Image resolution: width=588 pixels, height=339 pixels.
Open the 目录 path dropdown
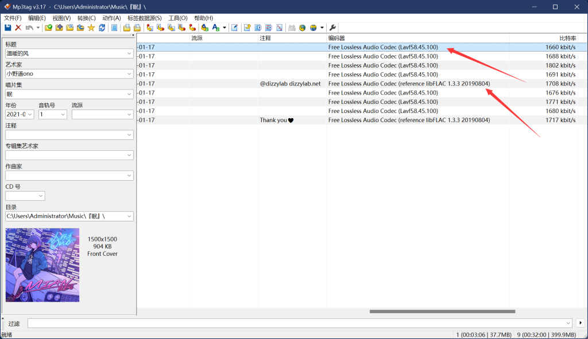click(x=129, y=216)
